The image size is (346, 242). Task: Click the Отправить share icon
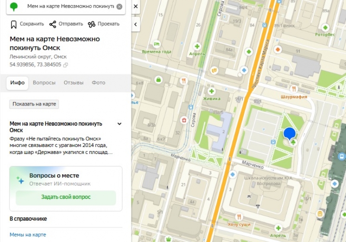coord(53,24)
